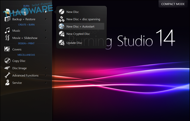Image resolution: width=190 pixels, height=121 pixels.
Task: Select Movie + Slideshow menu entry
Action: click(26, 38)
